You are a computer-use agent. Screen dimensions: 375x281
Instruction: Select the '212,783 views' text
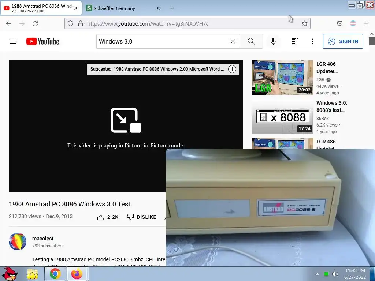(25, 216)
